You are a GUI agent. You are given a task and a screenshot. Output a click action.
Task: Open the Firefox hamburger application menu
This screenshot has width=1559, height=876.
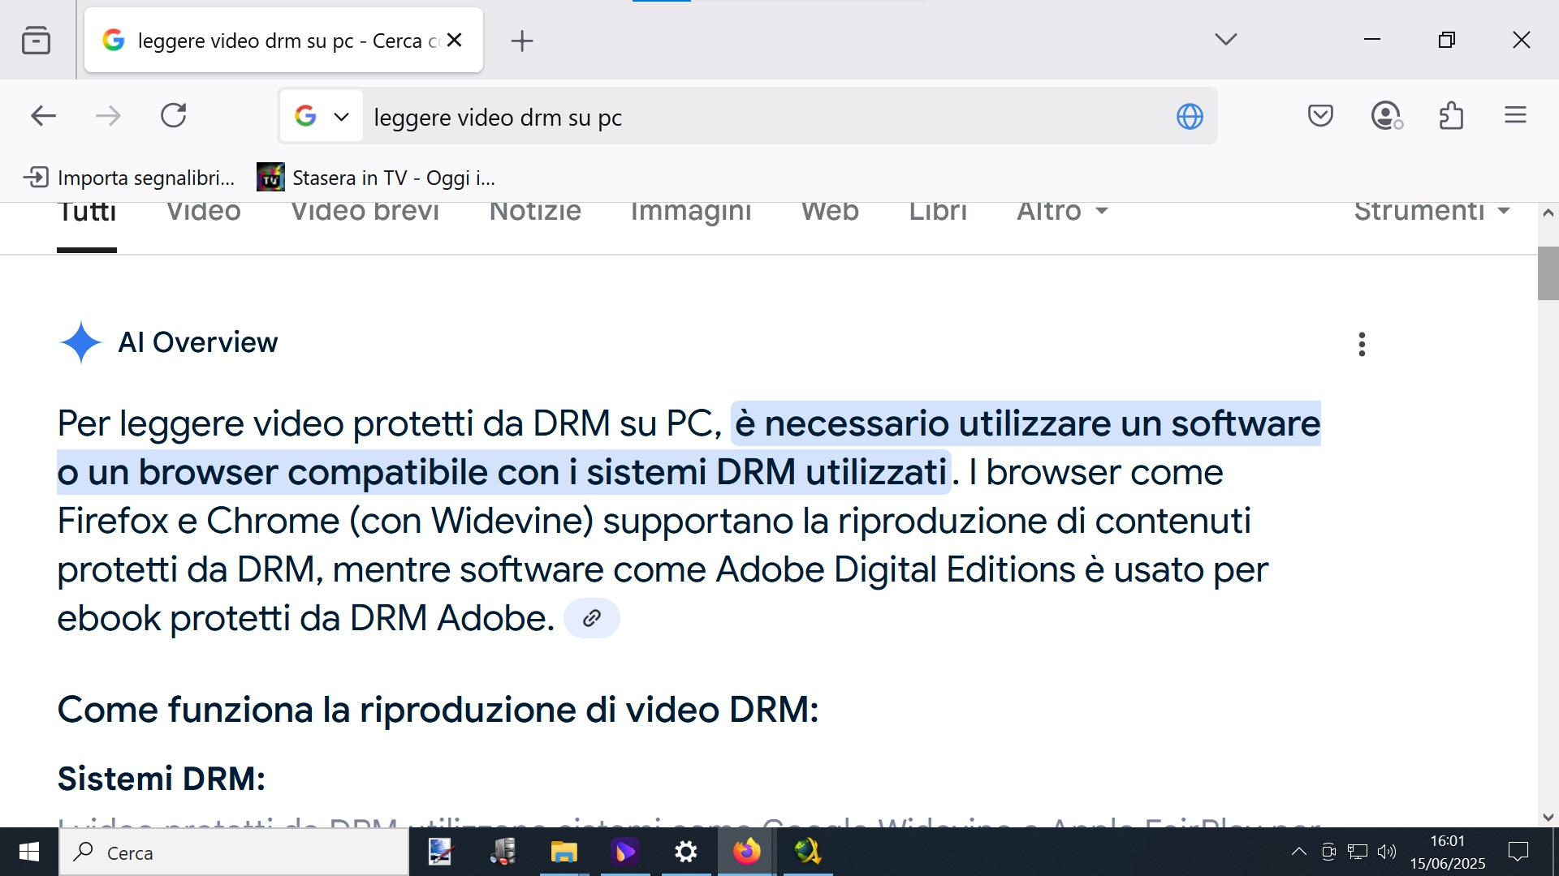pos(1515,116)
